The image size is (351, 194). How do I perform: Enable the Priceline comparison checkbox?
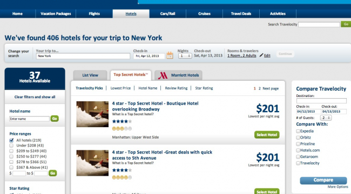coord(298,144)
